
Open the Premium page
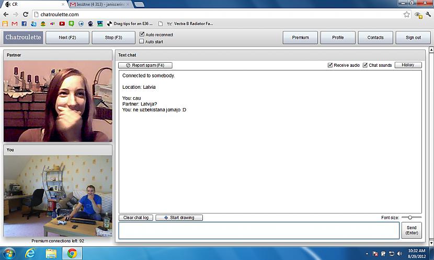click(x=300, y=38)
